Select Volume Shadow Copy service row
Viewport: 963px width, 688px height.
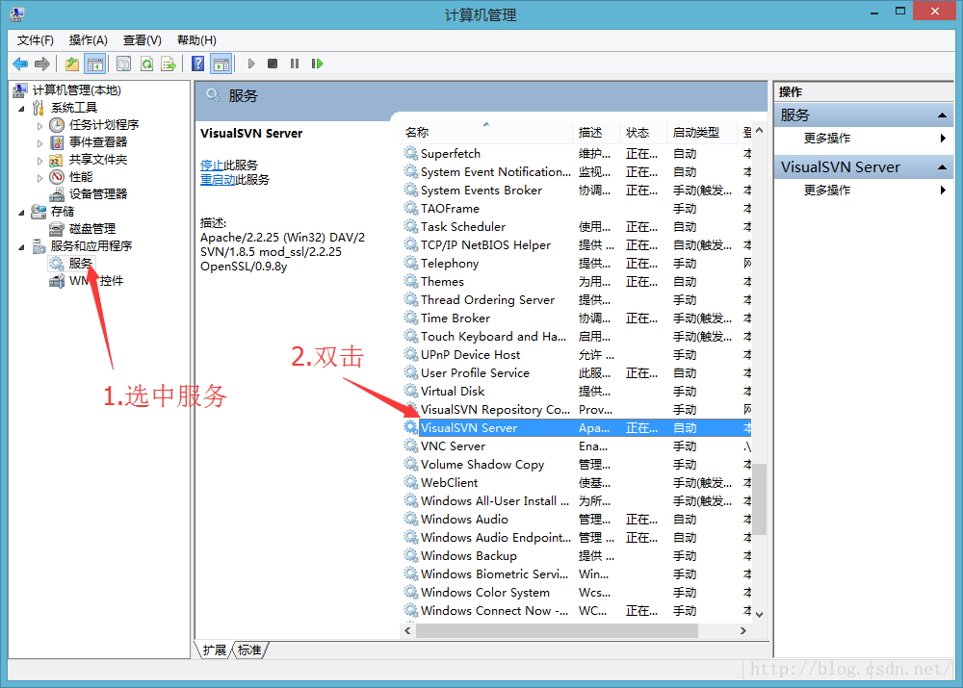[x=577, y=464]
